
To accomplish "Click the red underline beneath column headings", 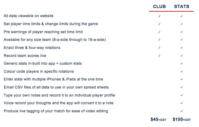I will pos(171,11).
